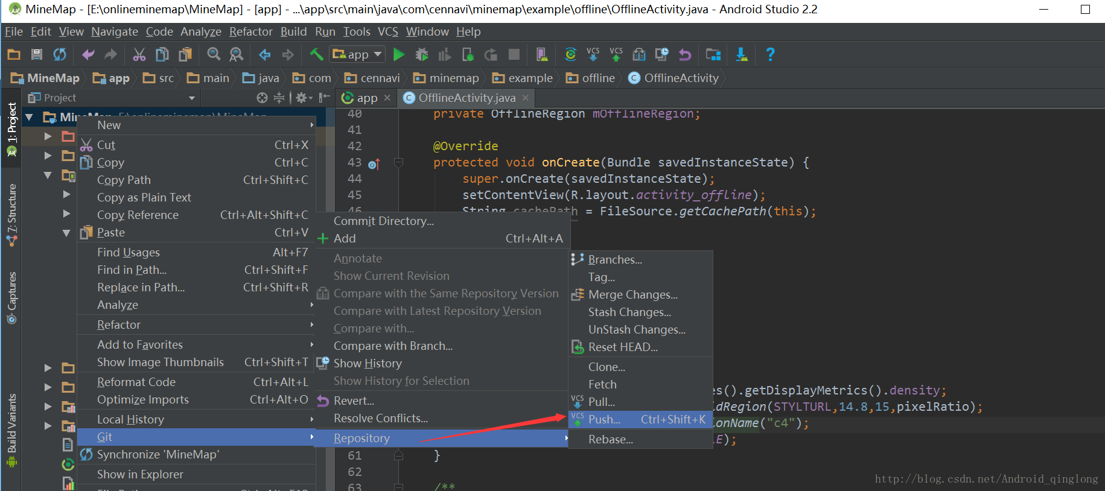Click the VCS Update Project icon

click(x=593, y=55)
